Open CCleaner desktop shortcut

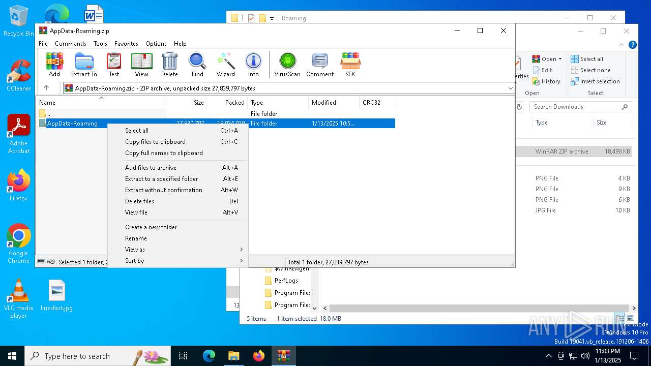tap(18, 75)
